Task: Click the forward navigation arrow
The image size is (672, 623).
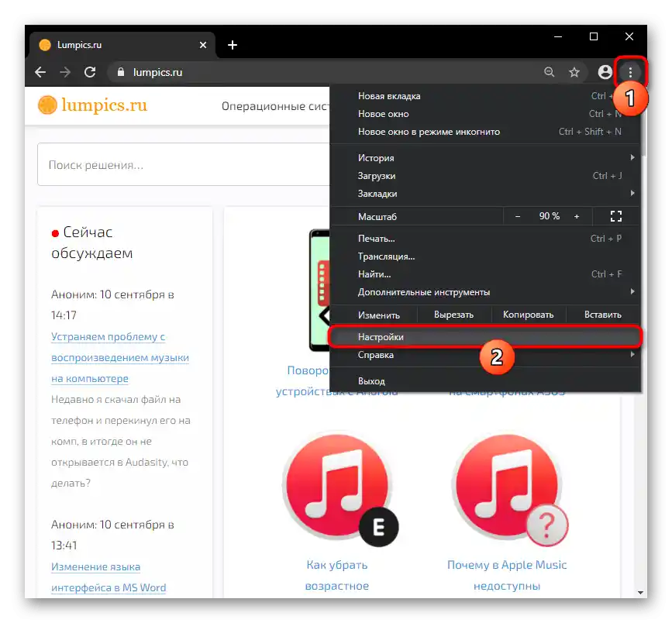Action: 65,72
